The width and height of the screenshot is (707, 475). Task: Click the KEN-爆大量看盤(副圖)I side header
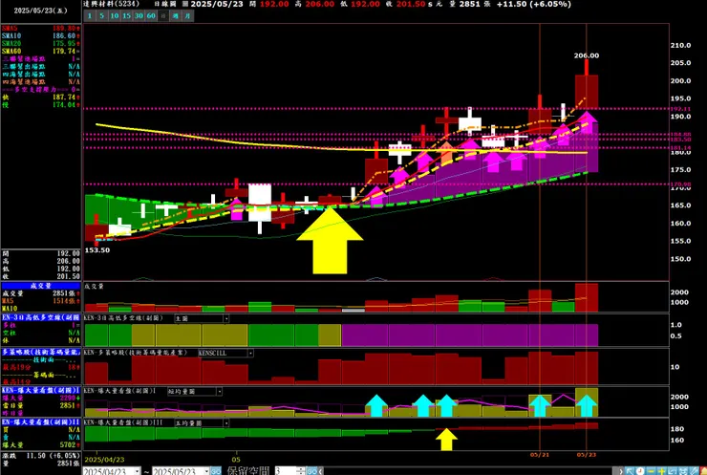click(x=40, y=390)
